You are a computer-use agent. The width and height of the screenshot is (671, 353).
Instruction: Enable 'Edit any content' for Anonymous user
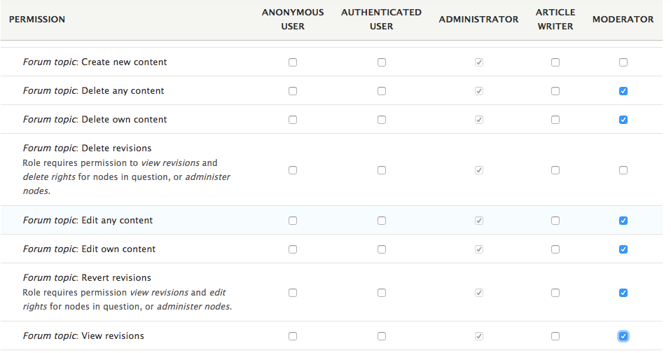293,221
